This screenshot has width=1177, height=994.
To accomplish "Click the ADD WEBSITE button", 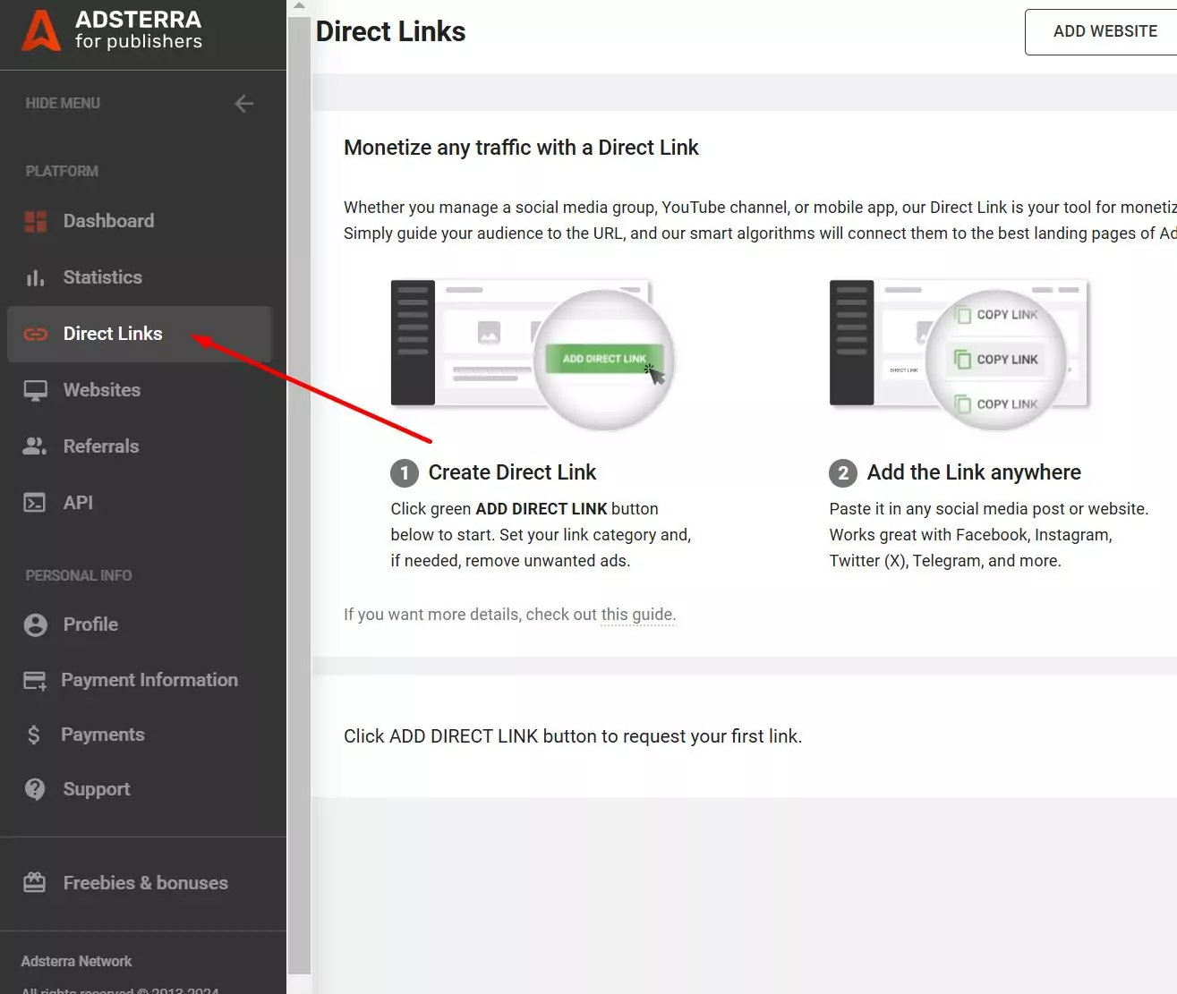I will click(1105, 31).
